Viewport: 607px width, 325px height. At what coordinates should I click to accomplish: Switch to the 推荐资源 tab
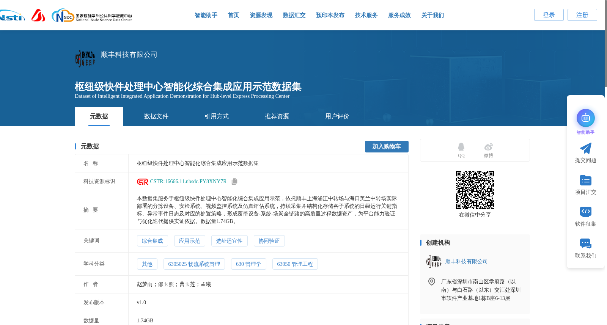click(277, 116)
